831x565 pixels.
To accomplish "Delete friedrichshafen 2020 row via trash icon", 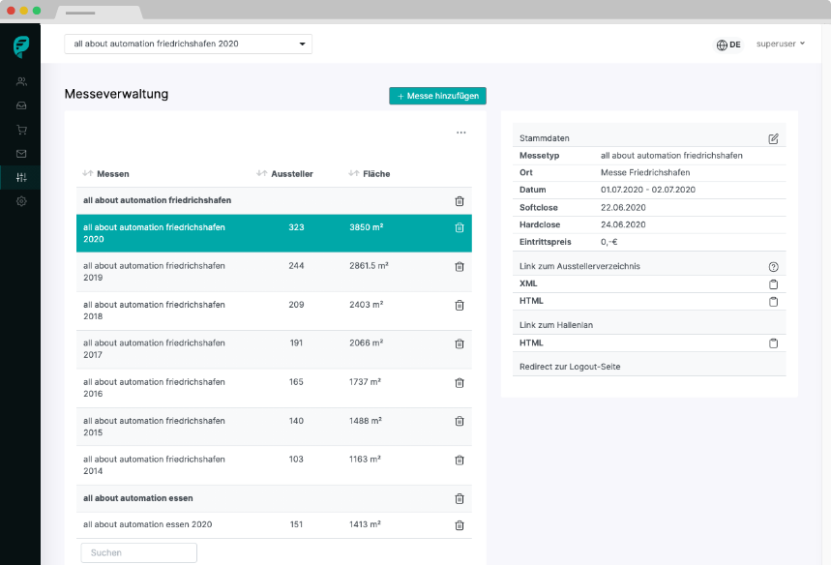I will pyautogui.click(x=460, y=227).
